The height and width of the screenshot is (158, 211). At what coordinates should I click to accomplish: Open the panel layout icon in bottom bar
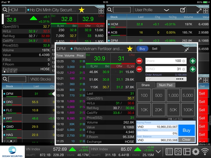pos(187,152)
